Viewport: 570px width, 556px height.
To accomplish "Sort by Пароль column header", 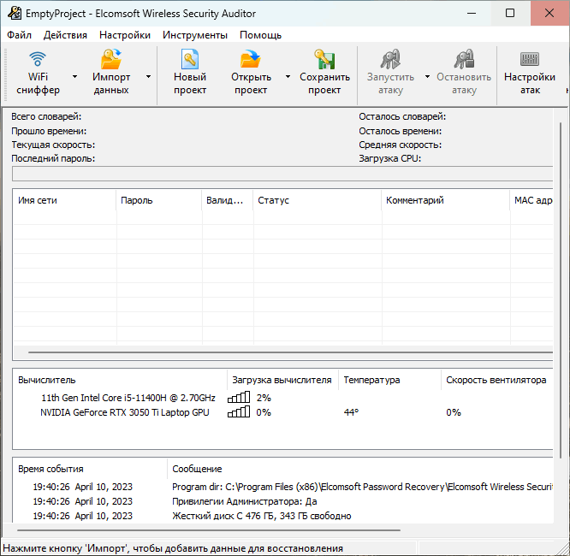I will coord(159,200).
